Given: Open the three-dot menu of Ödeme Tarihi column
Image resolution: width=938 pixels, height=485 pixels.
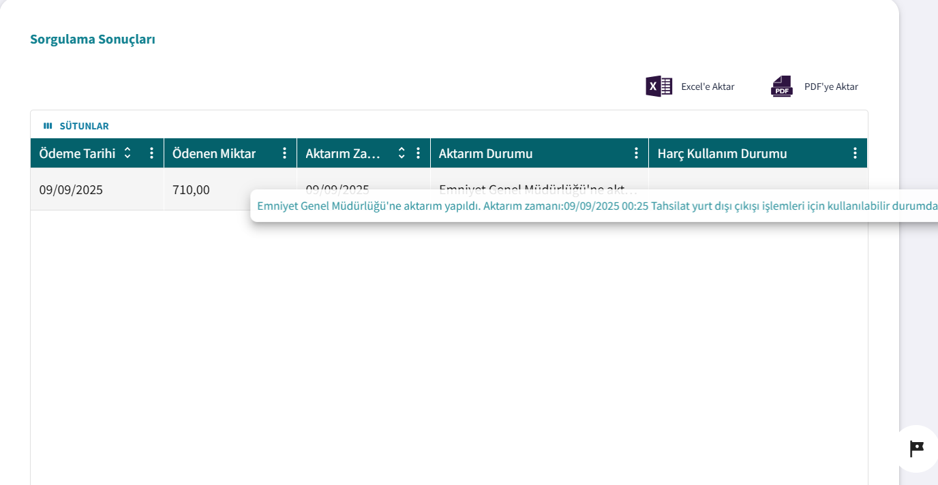Looking at the screenshot, I should click(151, 153).
